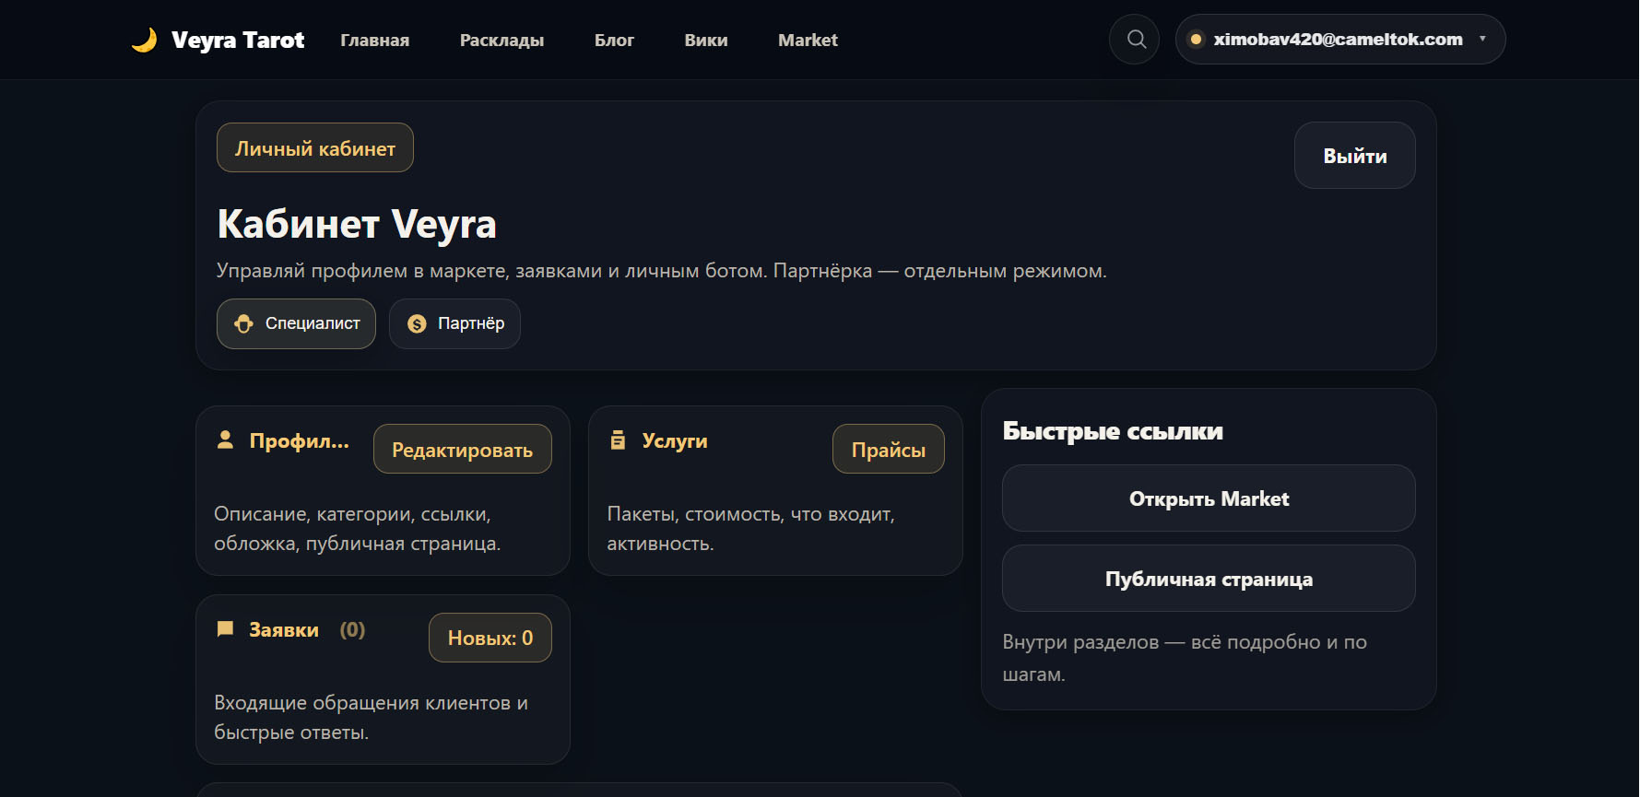
Task: Click the Услуги card title
Action: [675, 440]
